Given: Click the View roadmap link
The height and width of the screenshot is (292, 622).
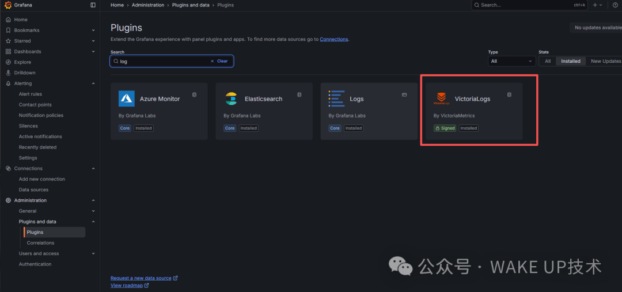Looking at the screenshot, I should (127, 285).
